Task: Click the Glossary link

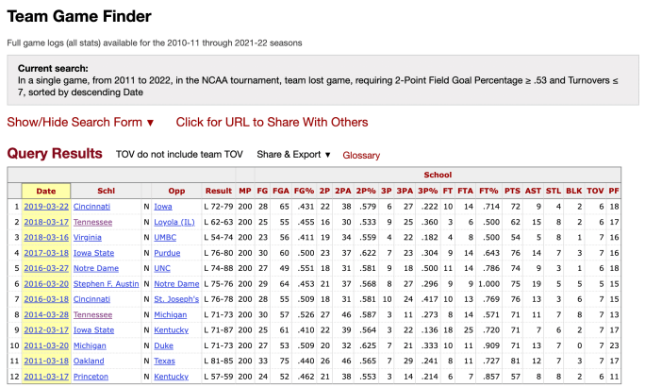Action: point(361,155)
